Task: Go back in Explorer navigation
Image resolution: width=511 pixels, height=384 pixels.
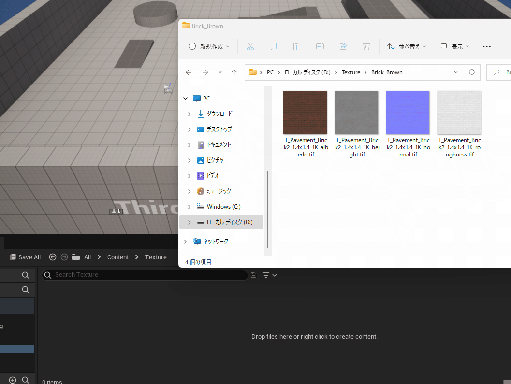Action: (189, 72)
